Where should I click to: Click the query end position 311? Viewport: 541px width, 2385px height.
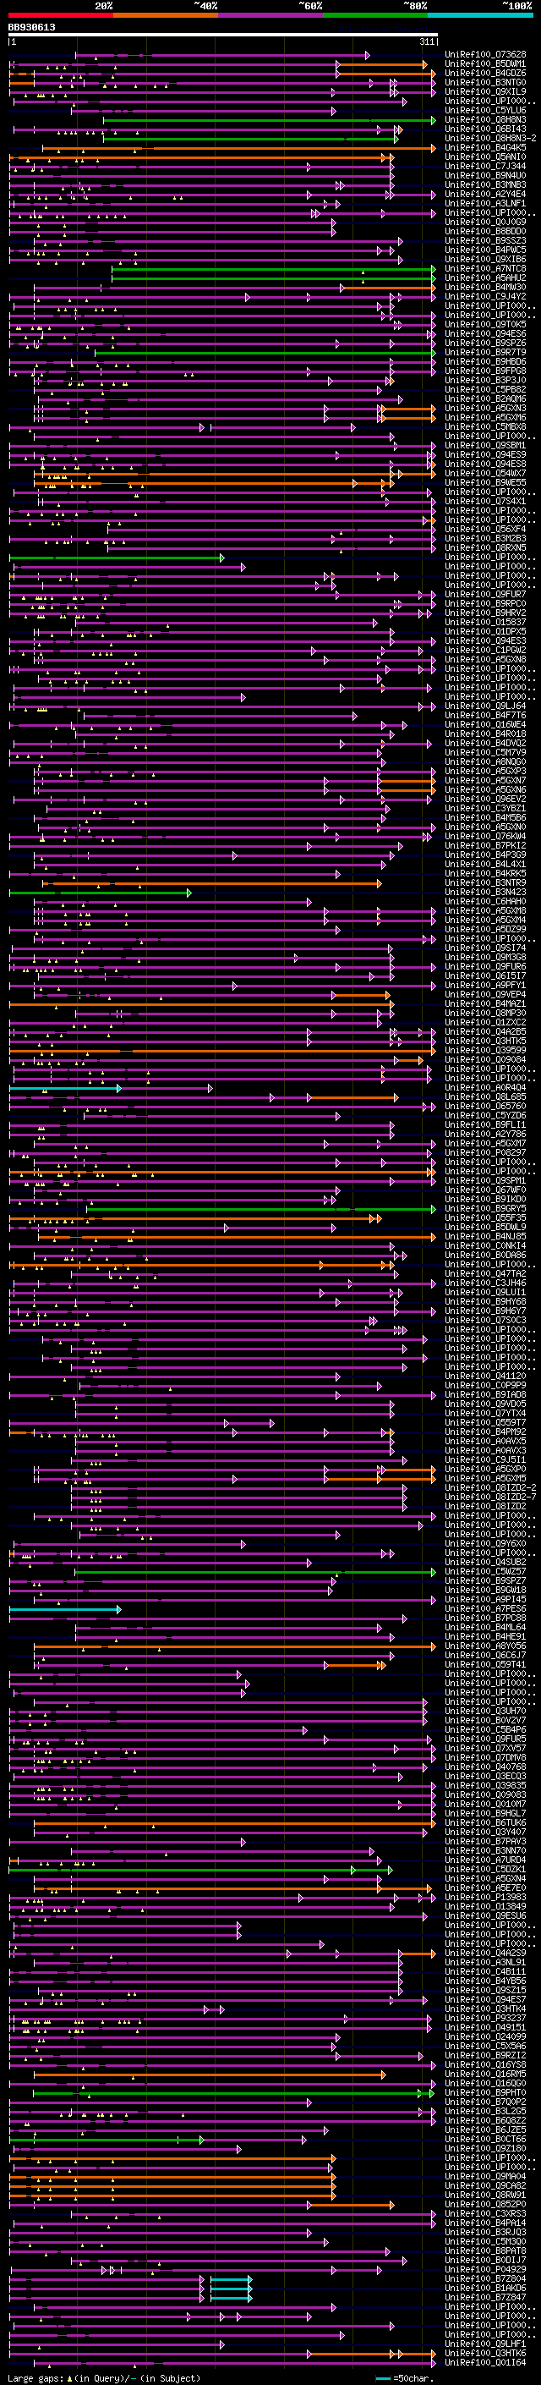coord(427,42)
